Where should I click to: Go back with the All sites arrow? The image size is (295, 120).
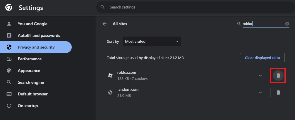pos(104,24)
